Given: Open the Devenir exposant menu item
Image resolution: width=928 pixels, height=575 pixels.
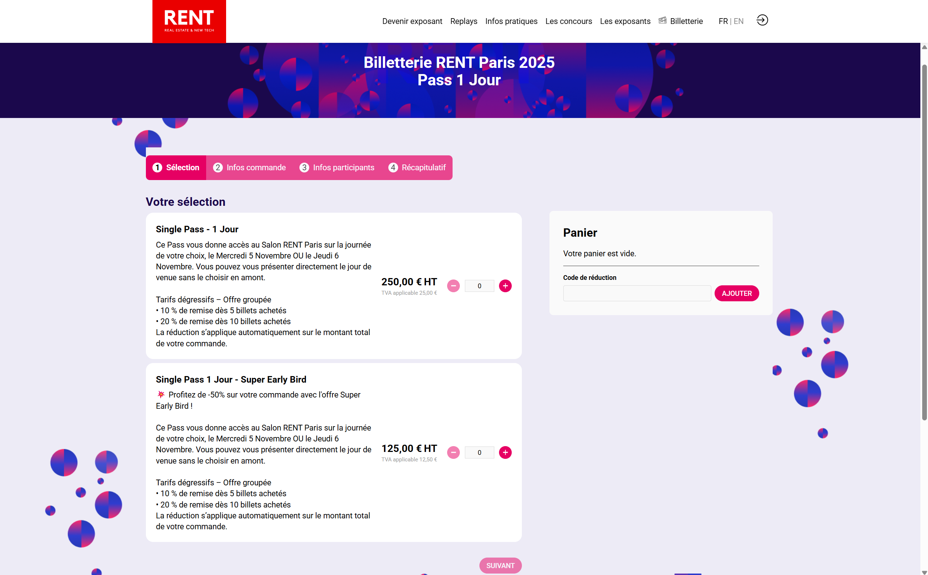Looking at the screenshot, I should click(x=412, y=21).
